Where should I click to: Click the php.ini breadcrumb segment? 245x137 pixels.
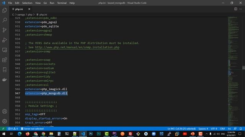click(x=42, y=14)
